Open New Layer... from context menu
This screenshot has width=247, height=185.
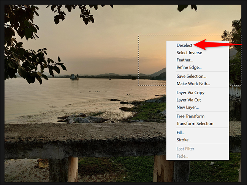point(187,107)
